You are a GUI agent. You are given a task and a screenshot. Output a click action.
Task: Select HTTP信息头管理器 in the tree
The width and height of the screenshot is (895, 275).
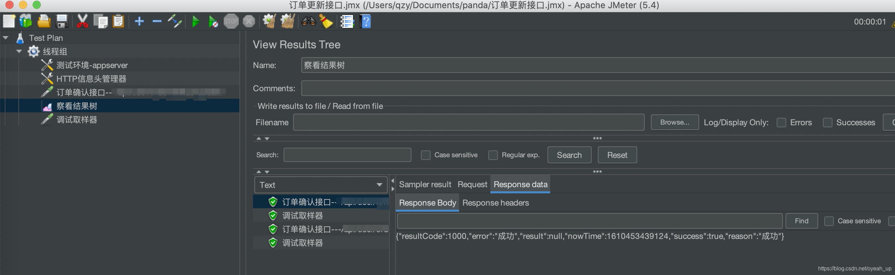91,79
